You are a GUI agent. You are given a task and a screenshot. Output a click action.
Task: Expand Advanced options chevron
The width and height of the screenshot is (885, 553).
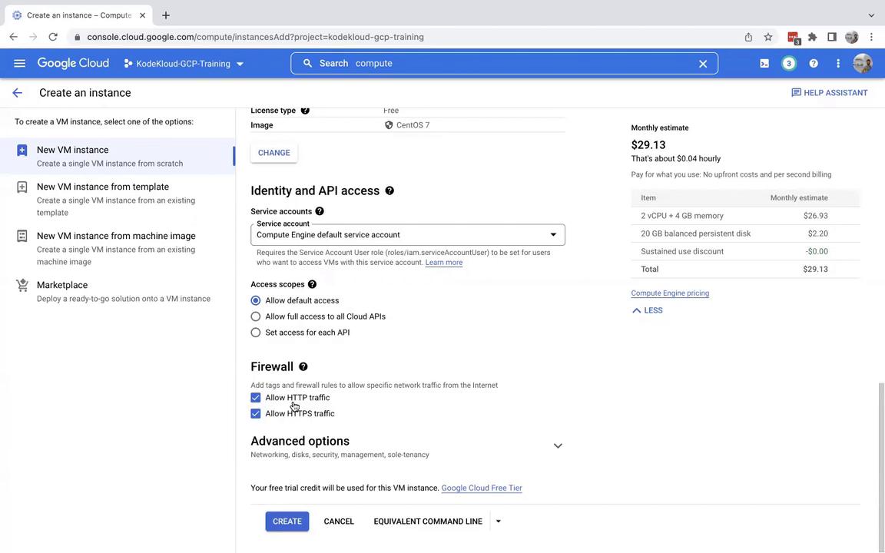click(558, 445)
